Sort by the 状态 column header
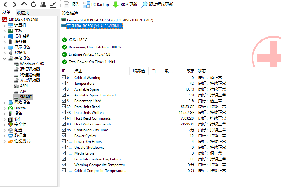The height and width of the screenshot is (187, 281). 218,71
